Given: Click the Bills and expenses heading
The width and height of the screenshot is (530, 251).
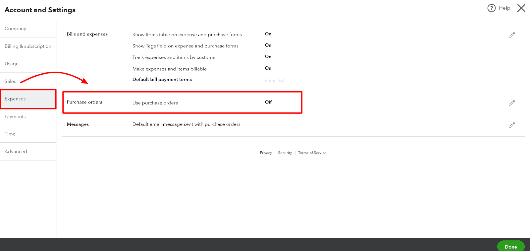Looking at the screenshot, I should tap(87, 34).
